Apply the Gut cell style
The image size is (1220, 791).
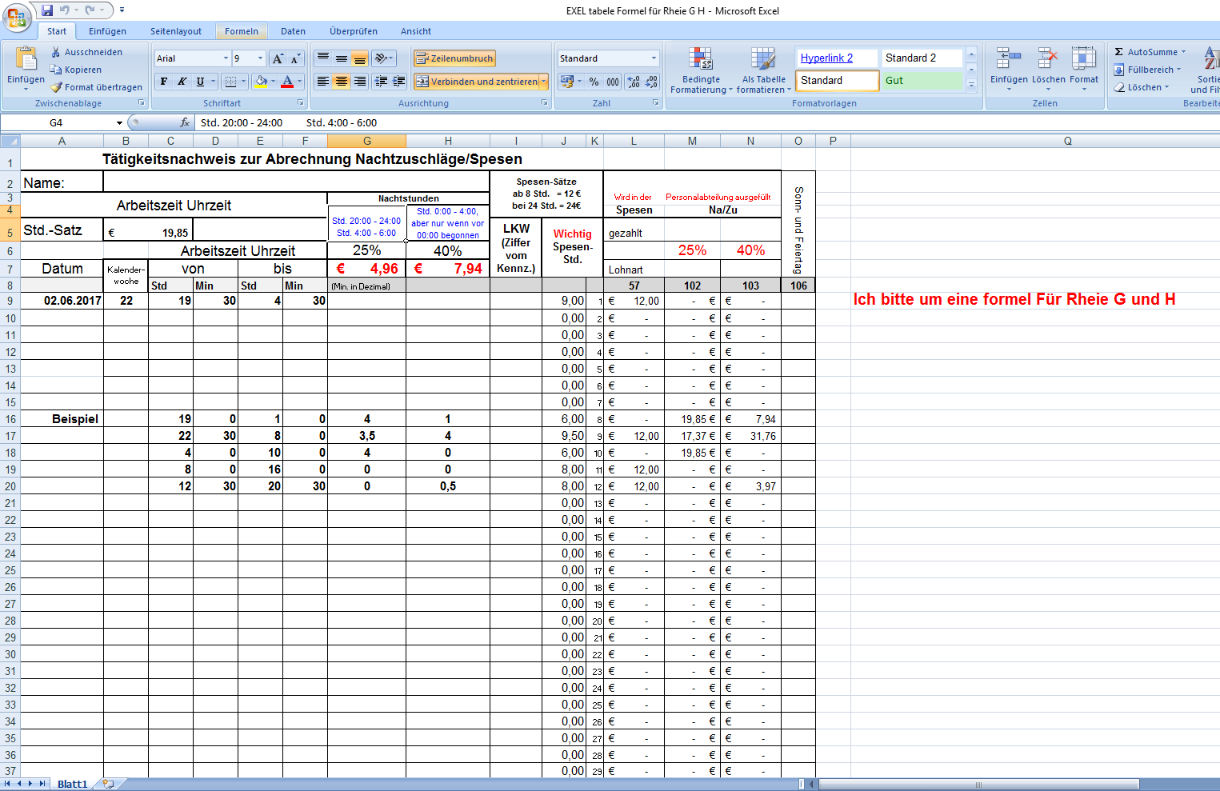(922, 81)
